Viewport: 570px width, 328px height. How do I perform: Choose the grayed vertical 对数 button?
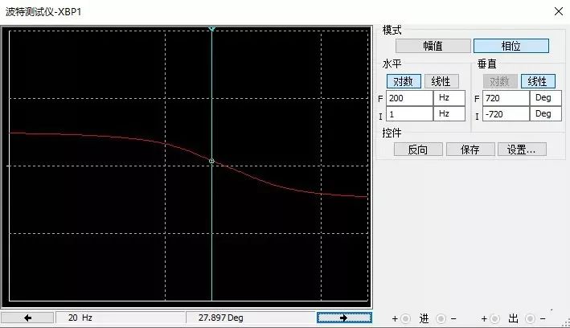coord(500,81)
